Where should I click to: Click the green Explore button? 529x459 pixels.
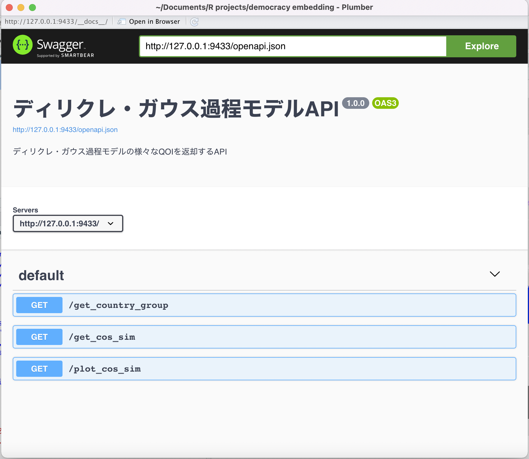[x=482, y=46]
